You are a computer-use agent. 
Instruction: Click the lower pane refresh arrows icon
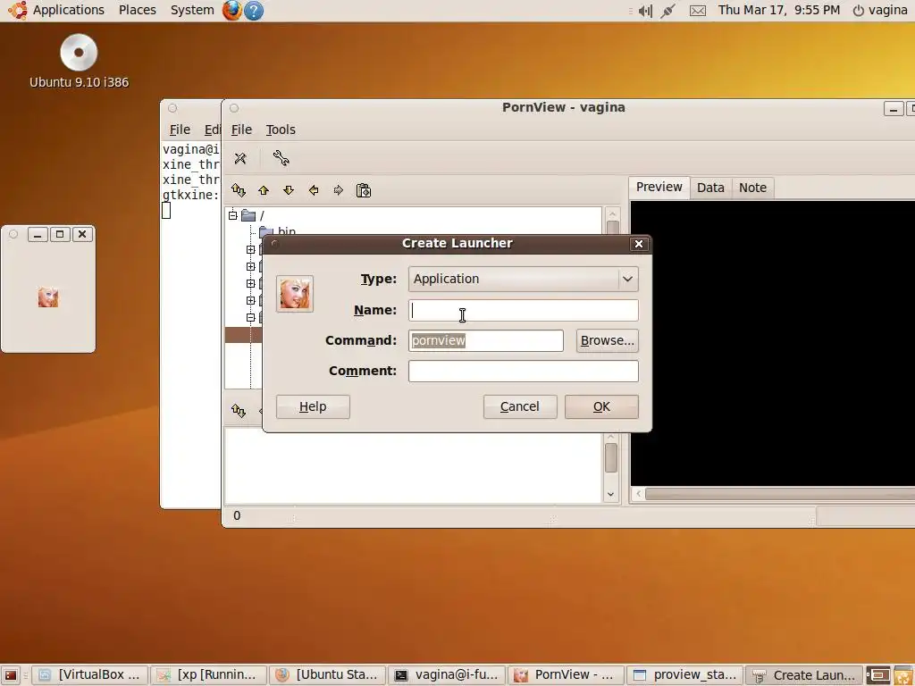[x=238, y=411]
